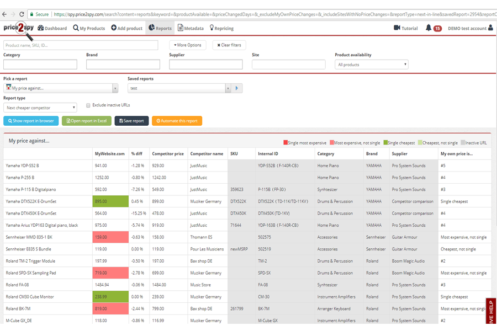Click Single cheapest green legend swatch
Screen dimensions: 497x331
coord(385,142)
